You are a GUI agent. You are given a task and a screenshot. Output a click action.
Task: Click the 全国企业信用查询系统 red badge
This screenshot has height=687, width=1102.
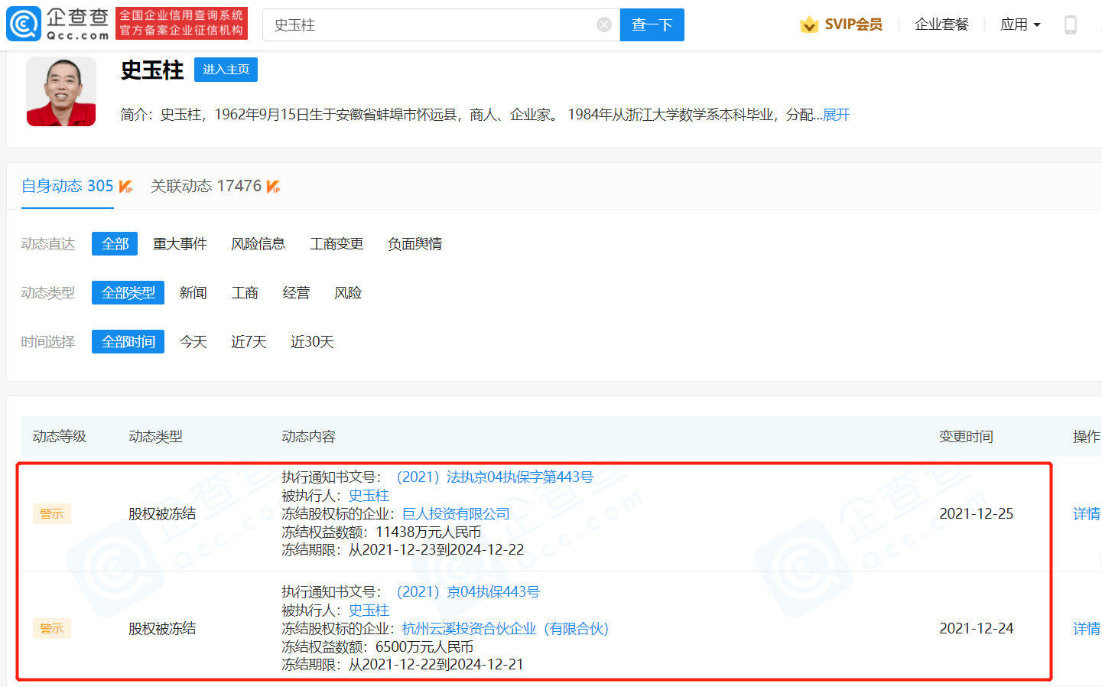pos(181,23)
